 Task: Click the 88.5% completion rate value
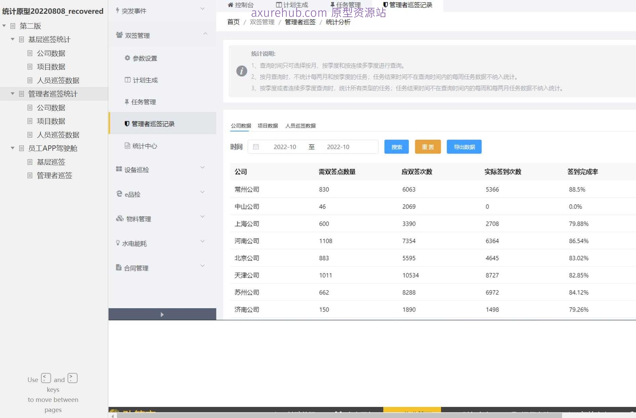577,189
